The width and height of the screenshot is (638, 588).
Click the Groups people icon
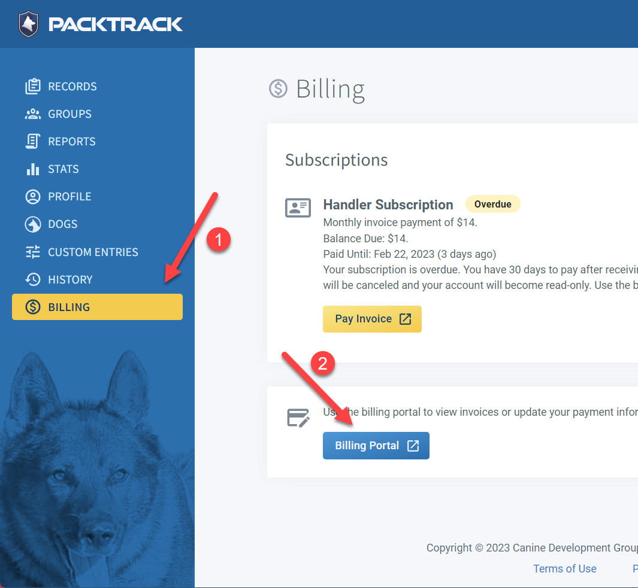click(33, 114)
